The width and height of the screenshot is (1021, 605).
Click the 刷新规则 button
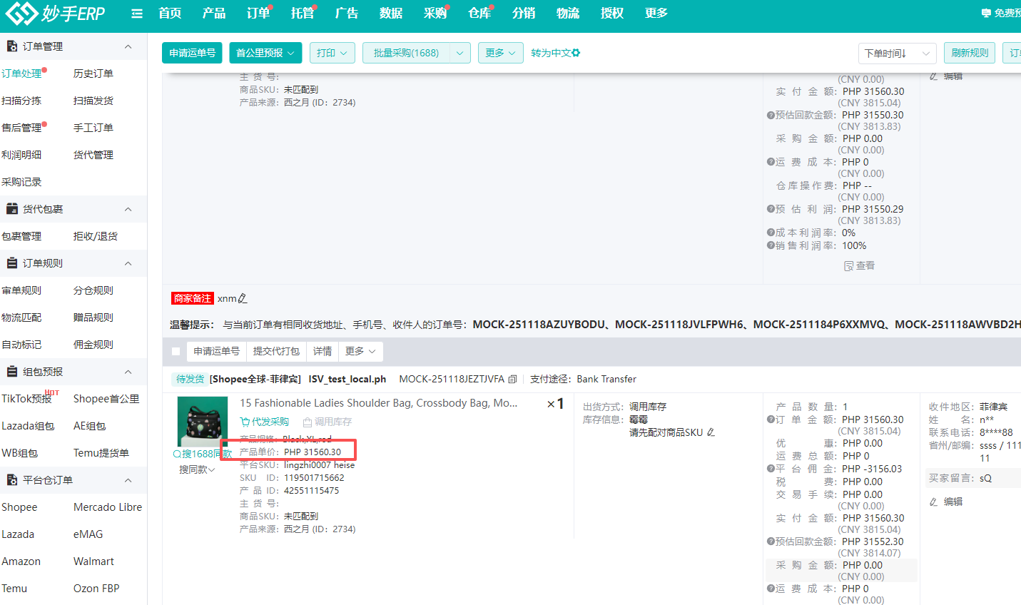tap(970, 53)
